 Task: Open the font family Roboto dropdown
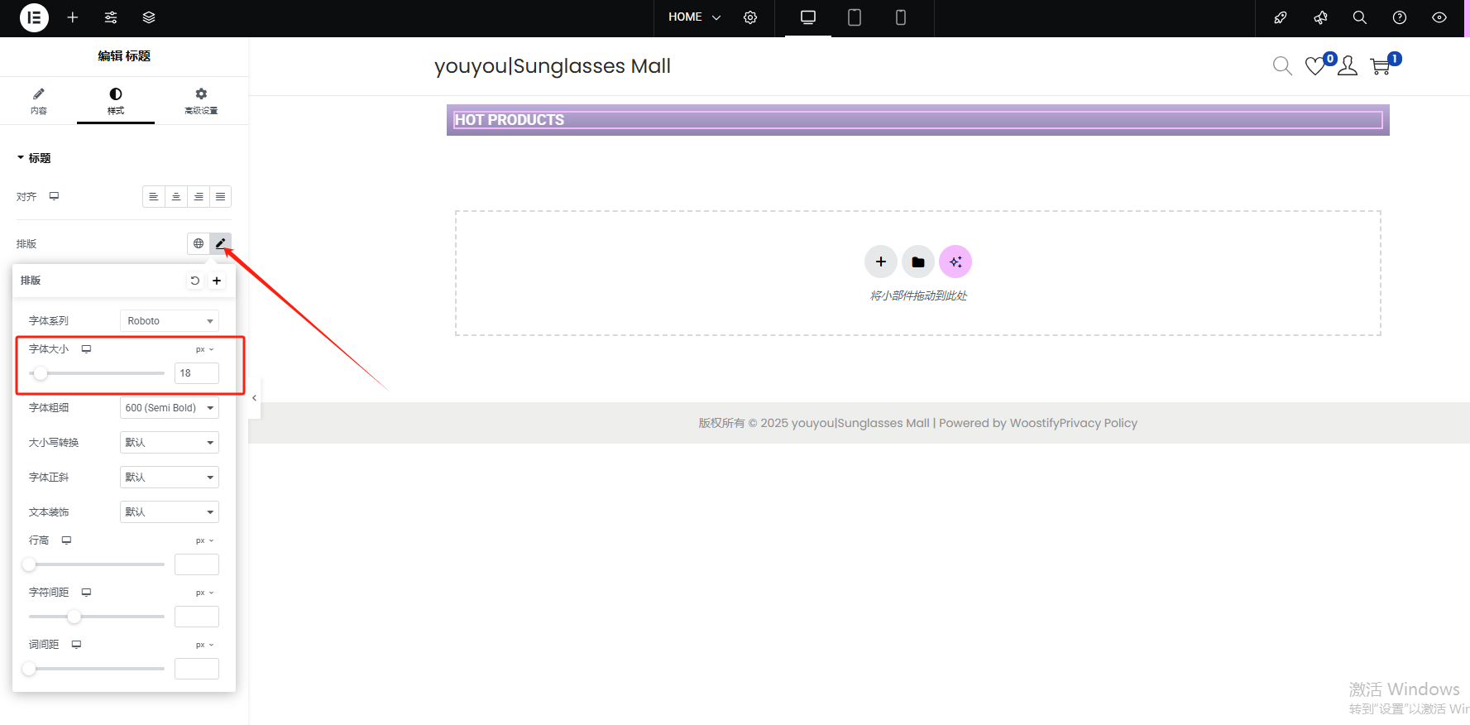(170, 321)
